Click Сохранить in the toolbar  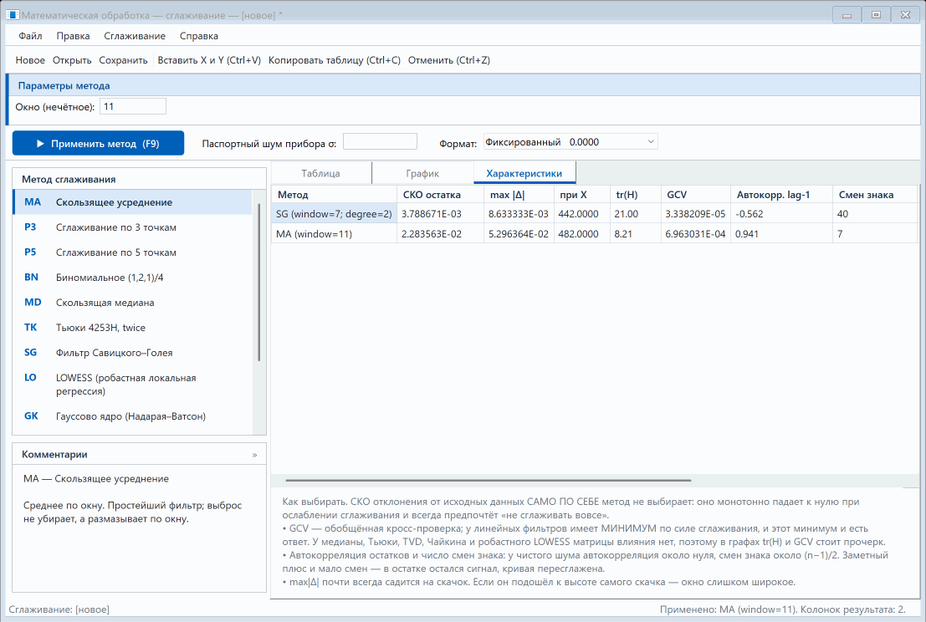tap(124, 60)
